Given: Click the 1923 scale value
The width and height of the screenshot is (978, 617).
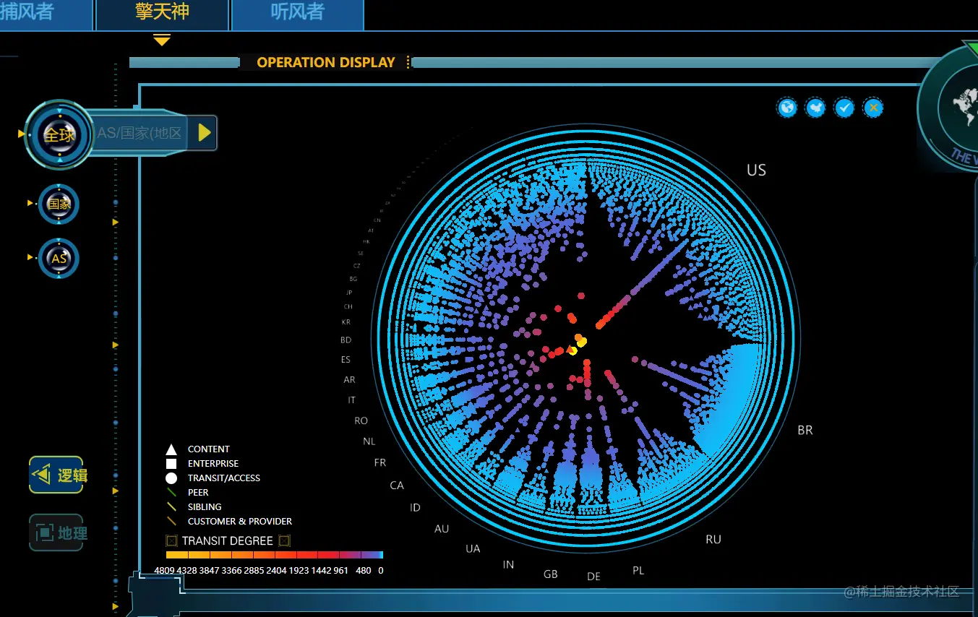Looking at the screenshot, I should [299, 571].
